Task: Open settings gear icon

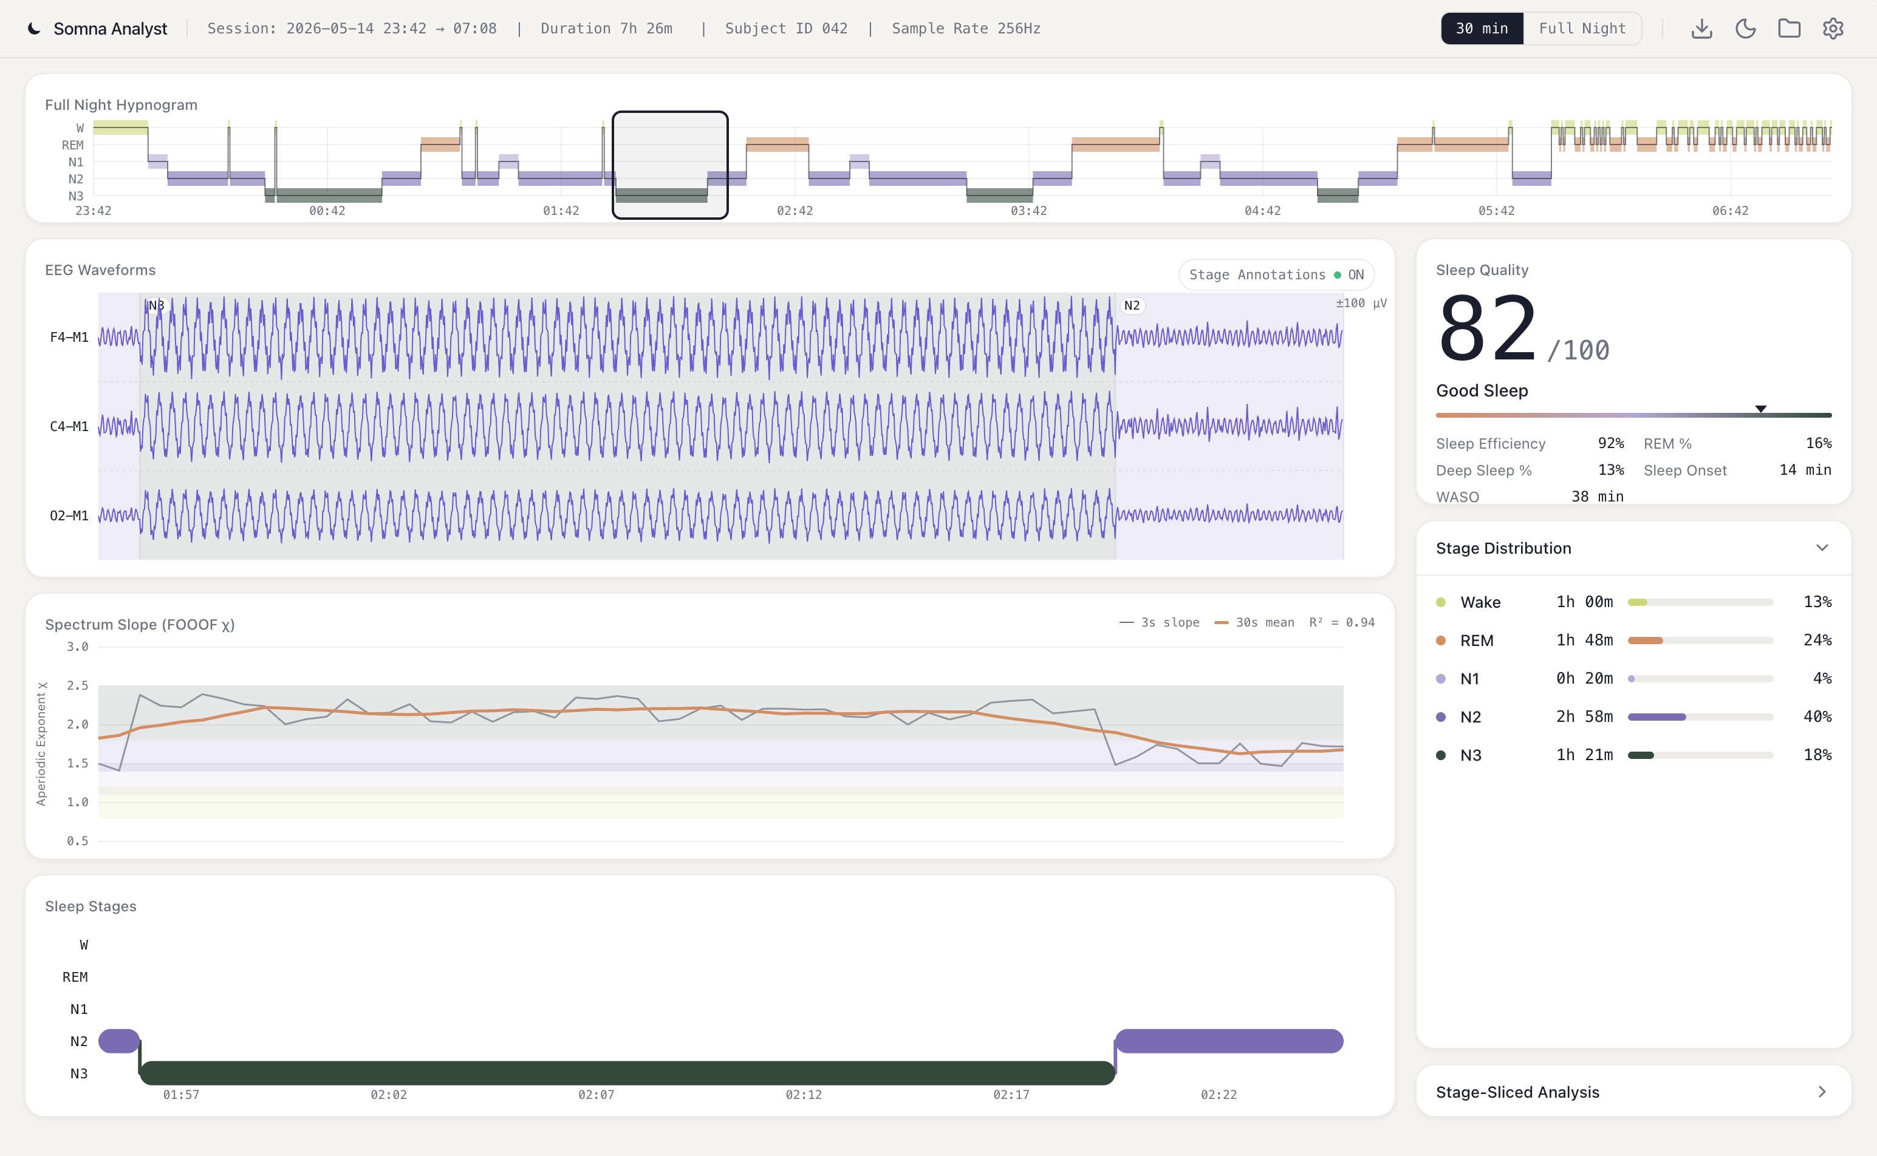Action: 1833,29
